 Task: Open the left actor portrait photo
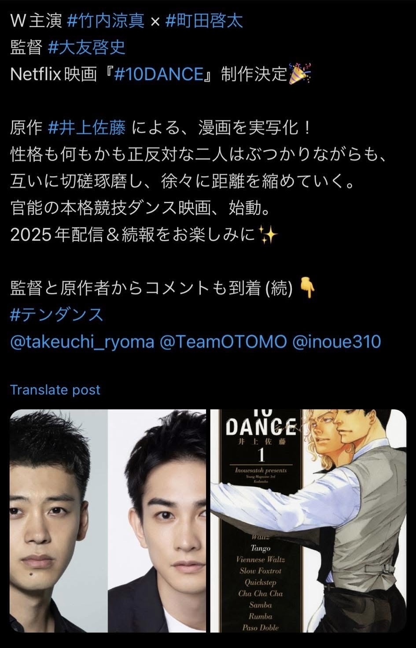click(59, 521)
